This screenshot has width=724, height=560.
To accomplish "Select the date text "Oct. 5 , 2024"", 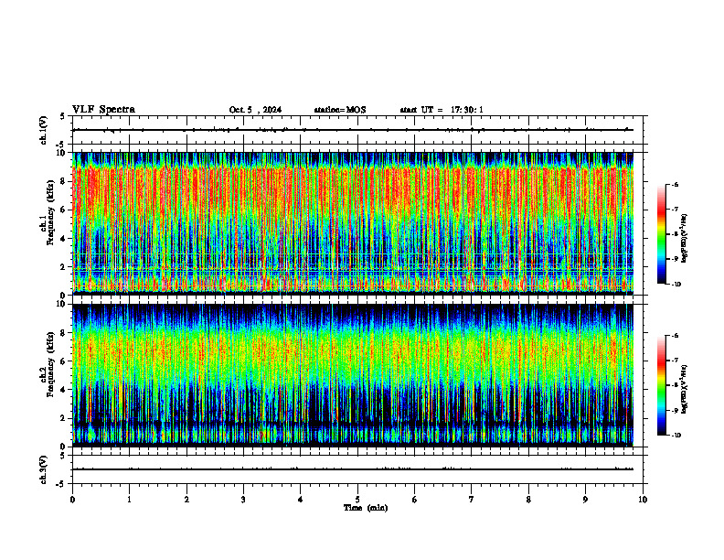I will point(255,110).
